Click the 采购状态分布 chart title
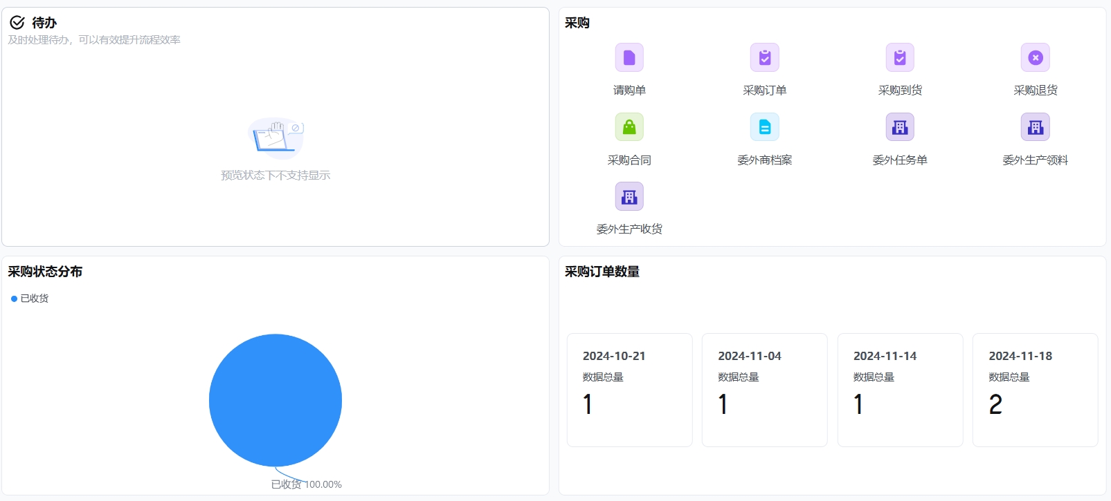 (x=45, y=272)
